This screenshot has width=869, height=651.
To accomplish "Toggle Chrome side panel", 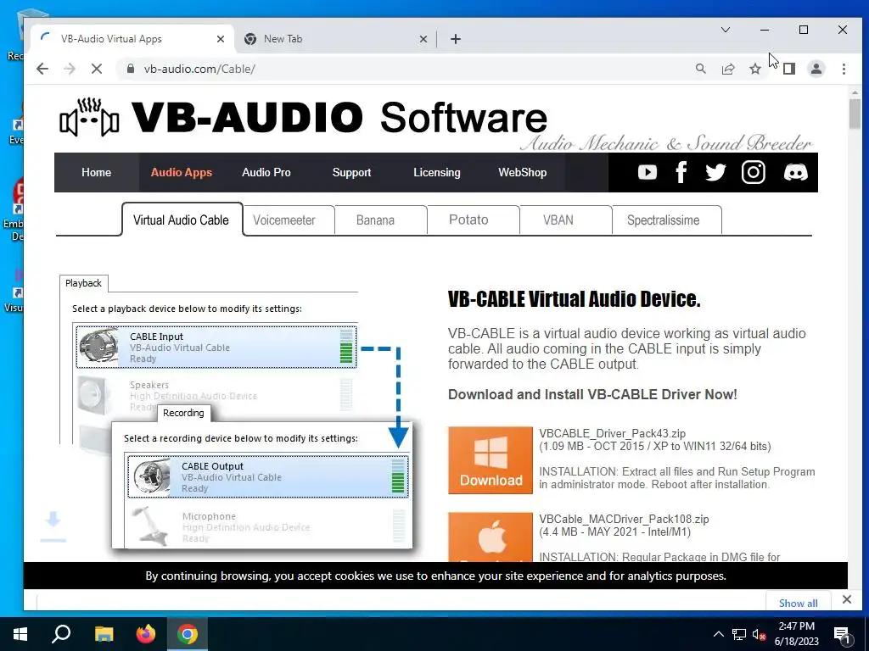I will 789,69.
